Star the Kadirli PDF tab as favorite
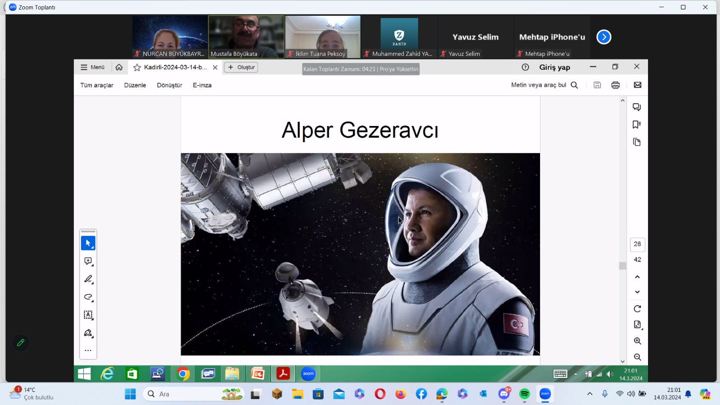This screenshot has height=405, width=720. pyautogui.click(x=137, y=67)
